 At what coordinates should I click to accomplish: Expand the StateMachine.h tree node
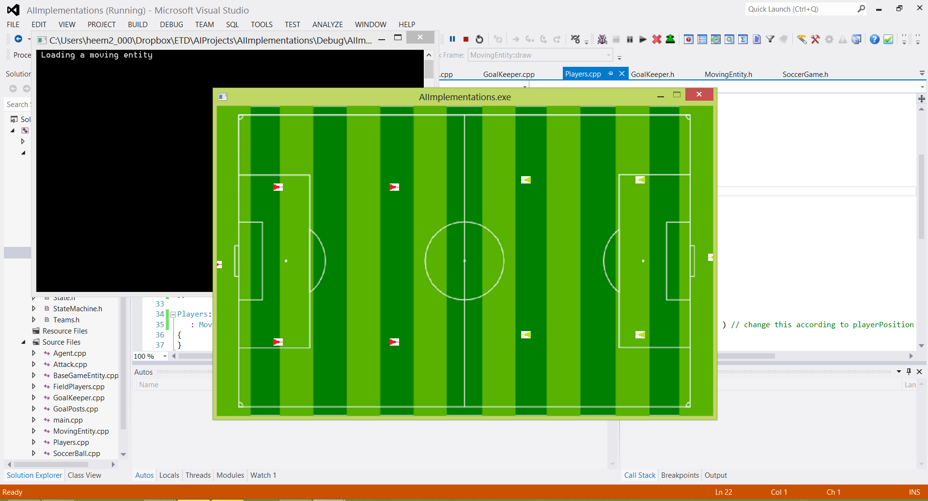point(33,308)
